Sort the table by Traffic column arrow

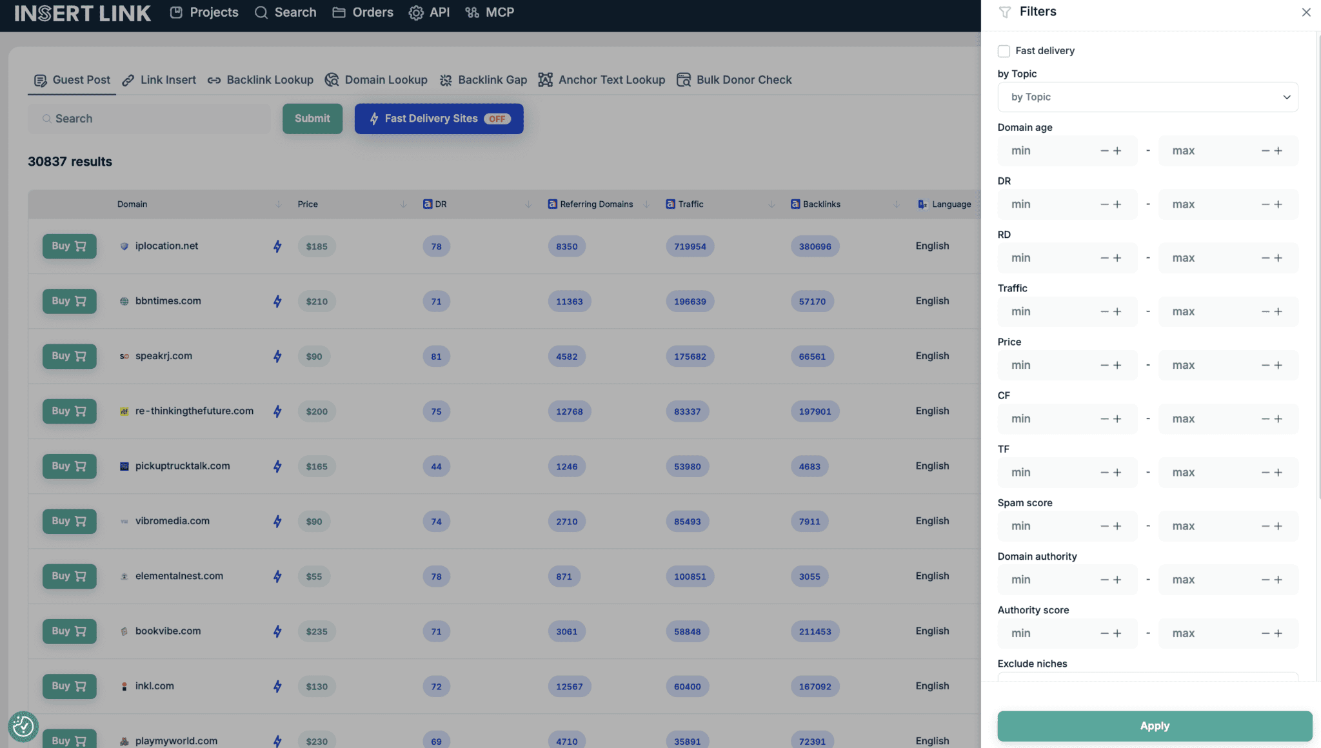(x=771, y=204)
